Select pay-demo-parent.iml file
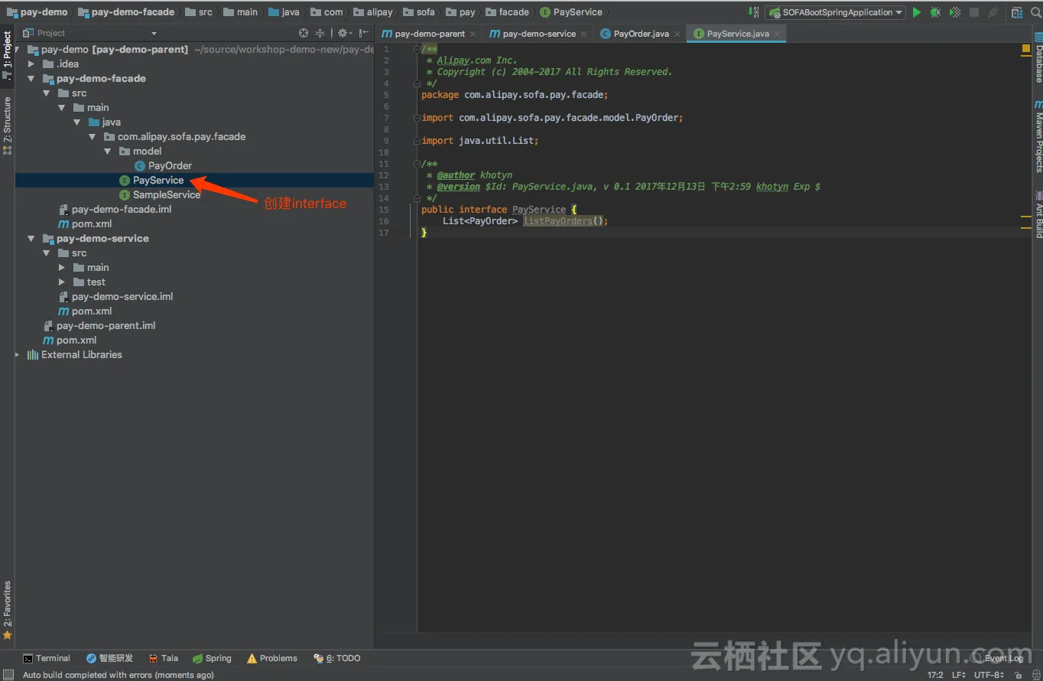Viewport: 1043px width, 681px height. tap(99, 325)
